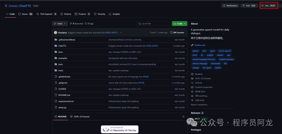
Task: Click the fumiama avatar image
Action: point(56,32)
